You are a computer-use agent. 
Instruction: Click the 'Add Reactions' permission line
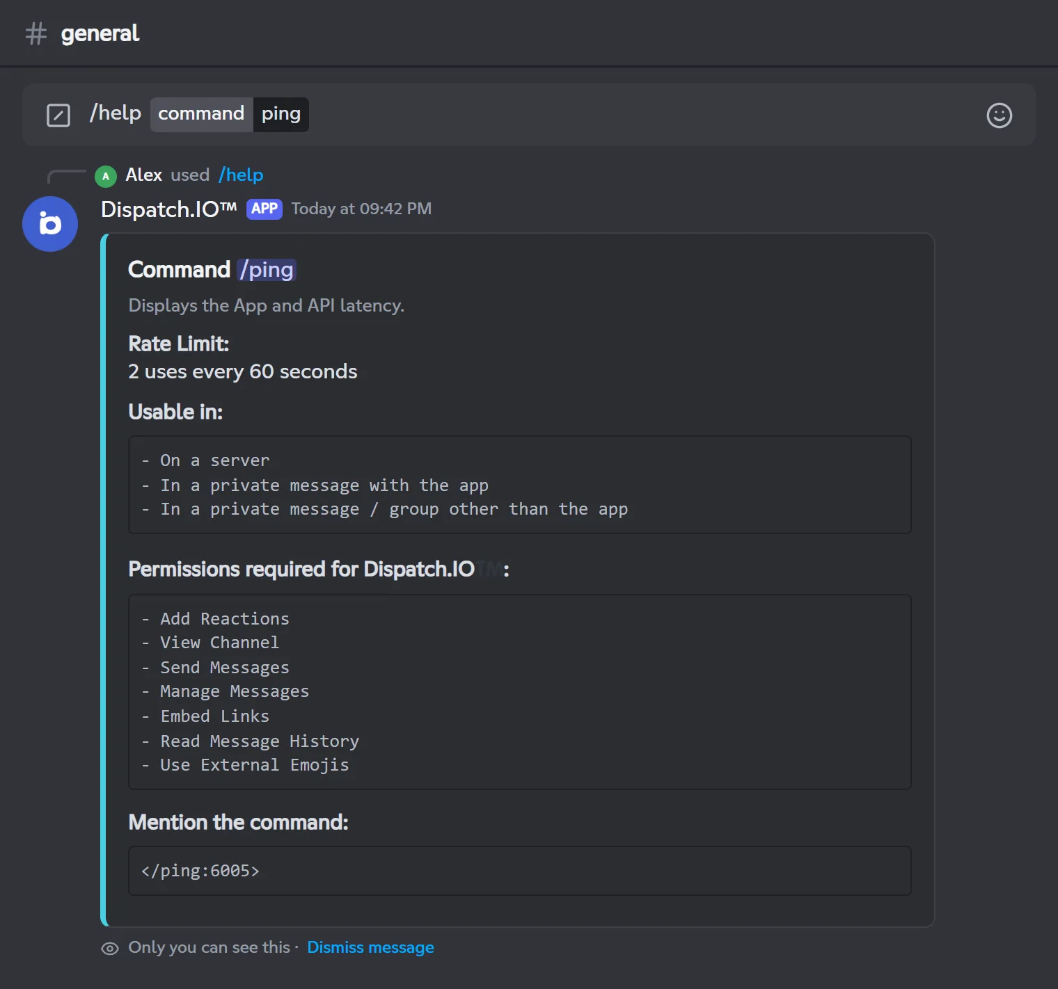coord(215,619)
